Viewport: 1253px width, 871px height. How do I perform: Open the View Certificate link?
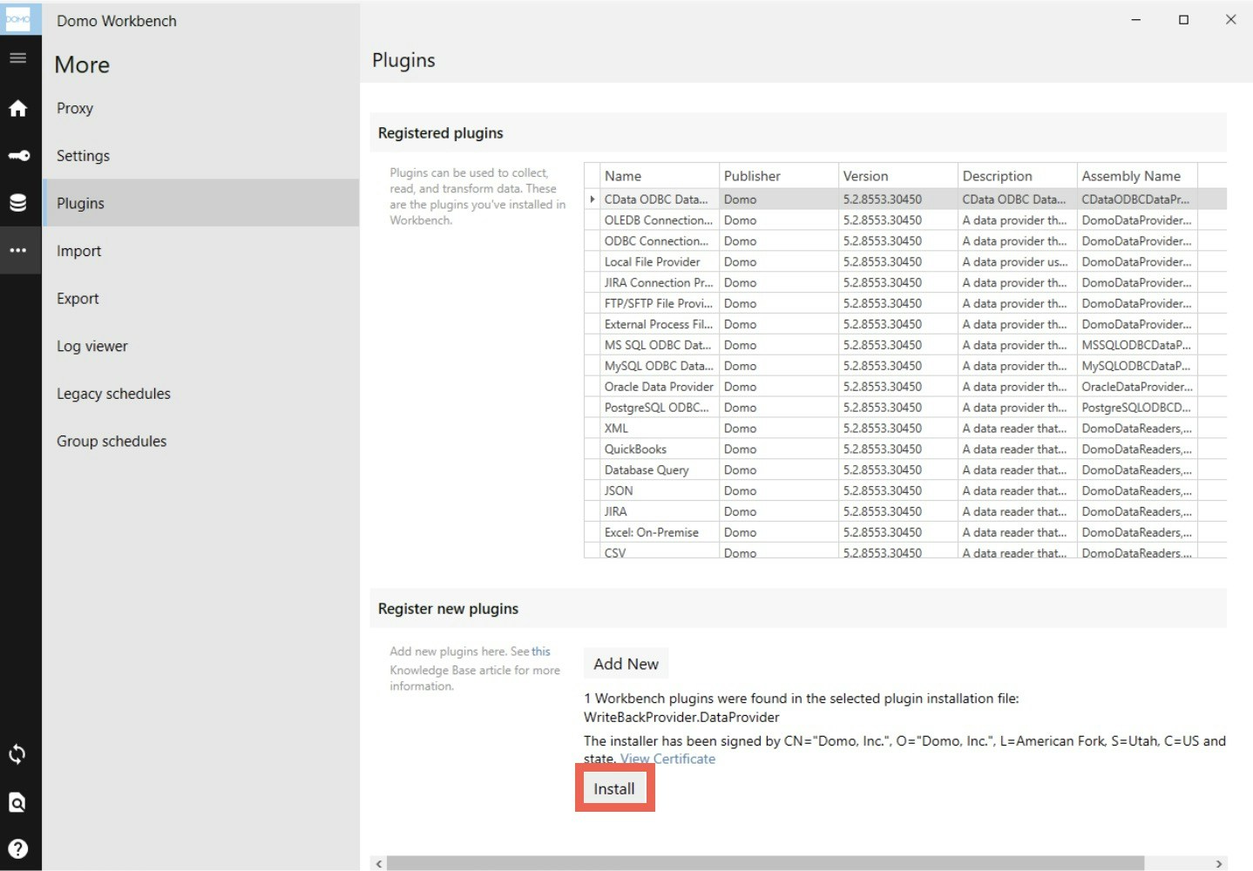pos(667,759)
